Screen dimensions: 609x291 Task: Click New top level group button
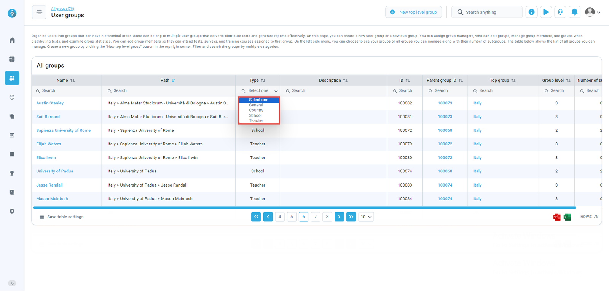[x=413, y=12]
